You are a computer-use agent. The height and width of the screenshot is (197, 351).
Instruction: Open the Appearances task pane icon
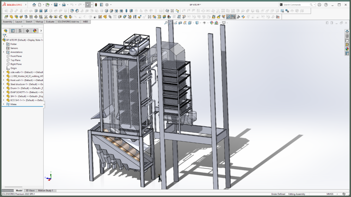347,49
